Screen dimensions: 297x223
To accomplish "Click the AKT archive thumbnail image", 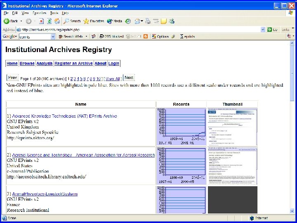I will [x=233, y=127].
